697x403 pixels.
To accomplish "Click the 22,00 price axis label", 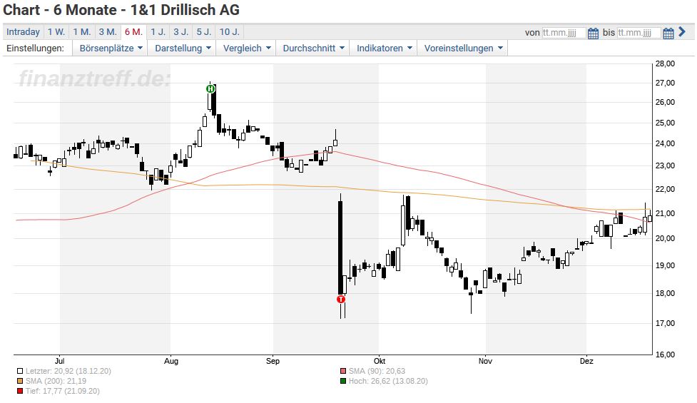I will point(665,189).
